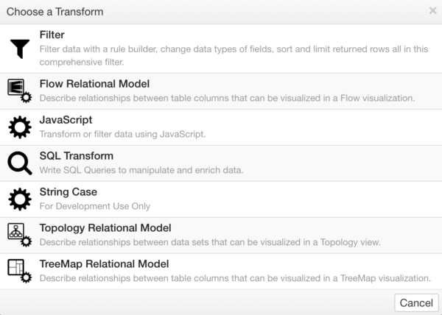Screen dimensions: 442x315
Task: Select the SQL Transform title
Action: (x=77, y=156)
